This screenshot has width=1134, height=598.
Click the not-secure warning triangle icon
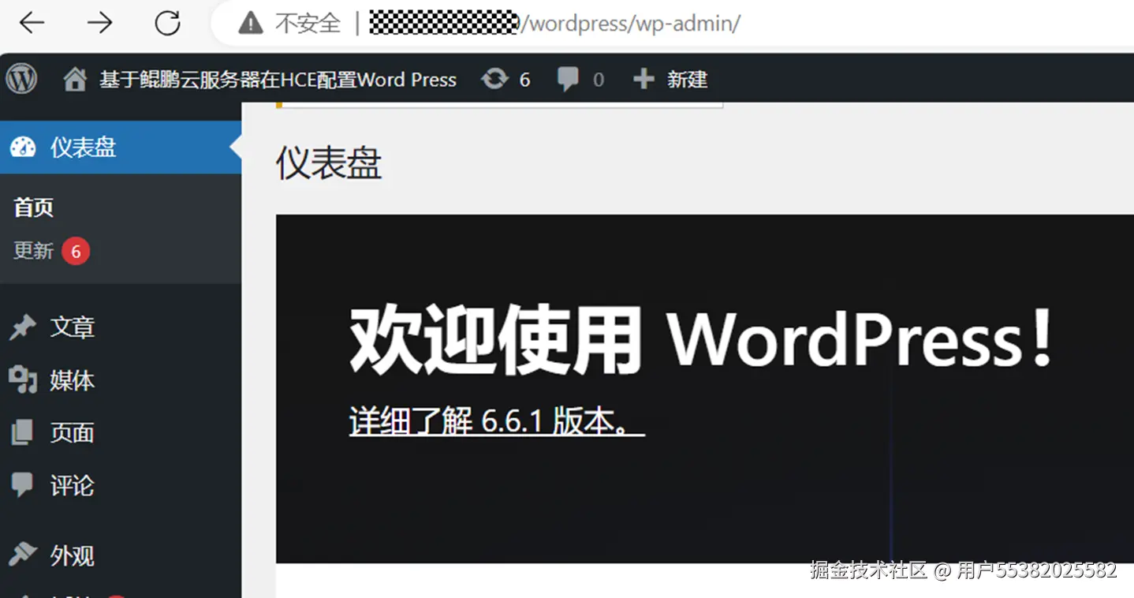pyautogui.click(x=251, y=24)
